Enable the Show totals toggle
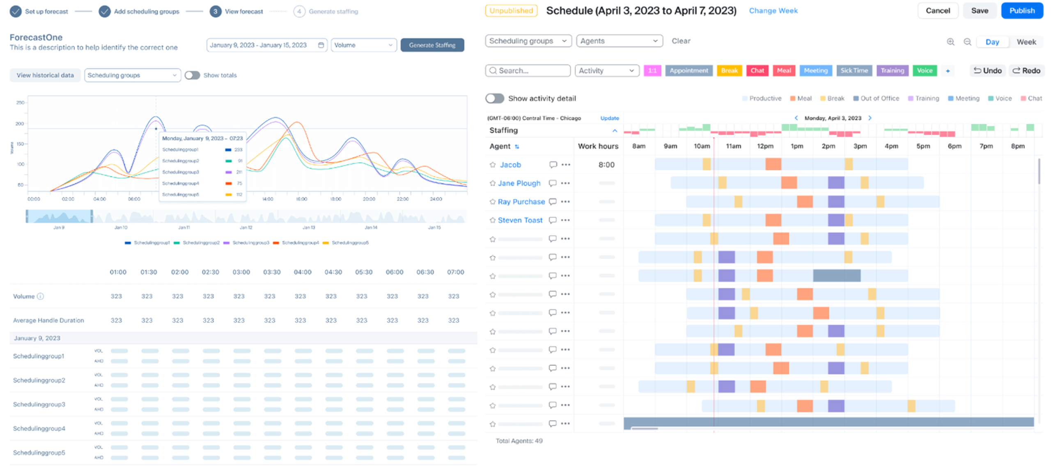1051x472 pixels. point(192,75)
